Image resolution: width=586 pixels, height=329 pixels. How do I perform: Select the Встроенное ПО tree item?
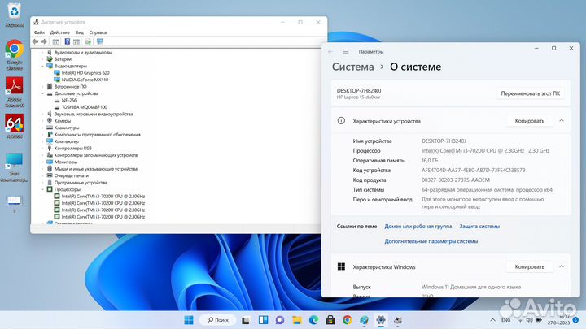(x=70, y=87)
